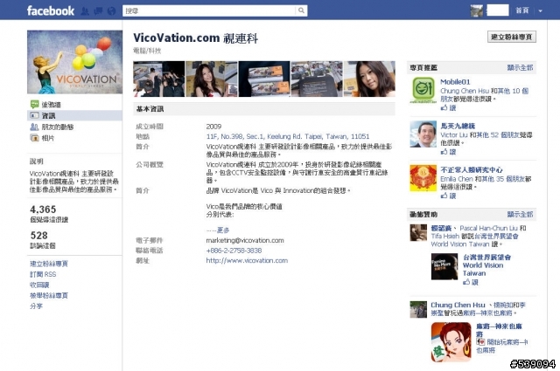Click the 分享 share link

(36, 306)
